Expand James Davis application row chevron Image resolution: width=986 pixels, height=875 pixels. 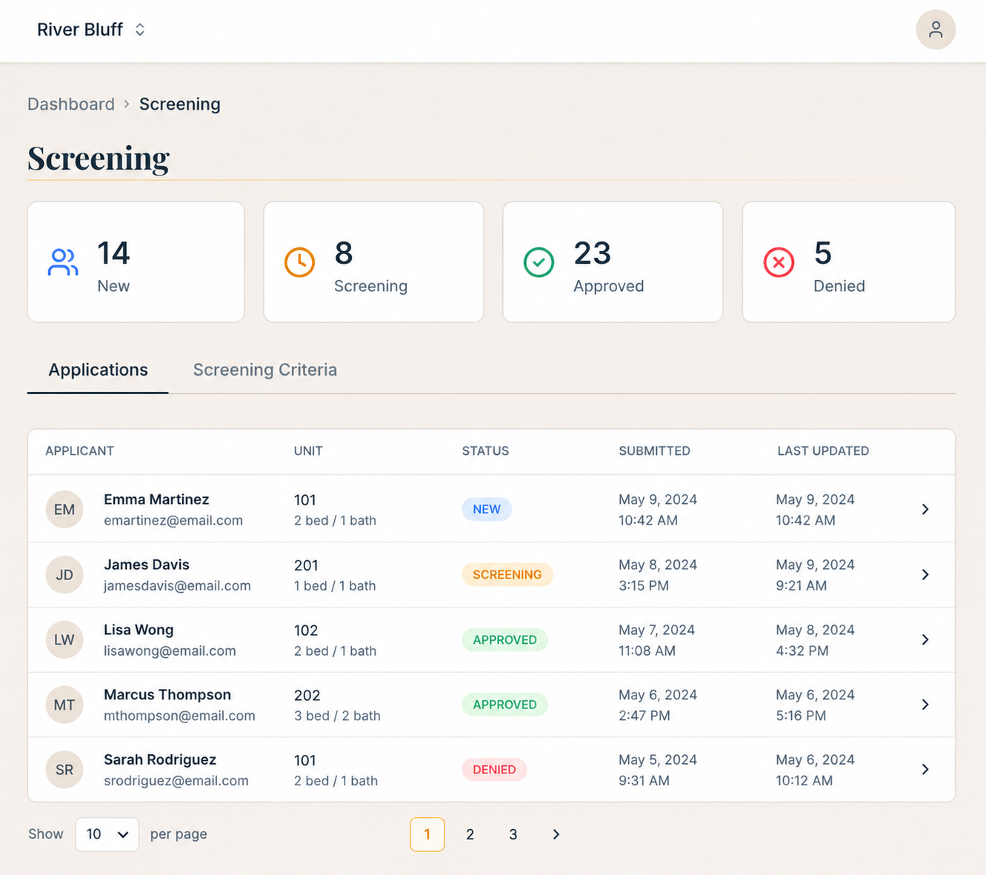925,574
